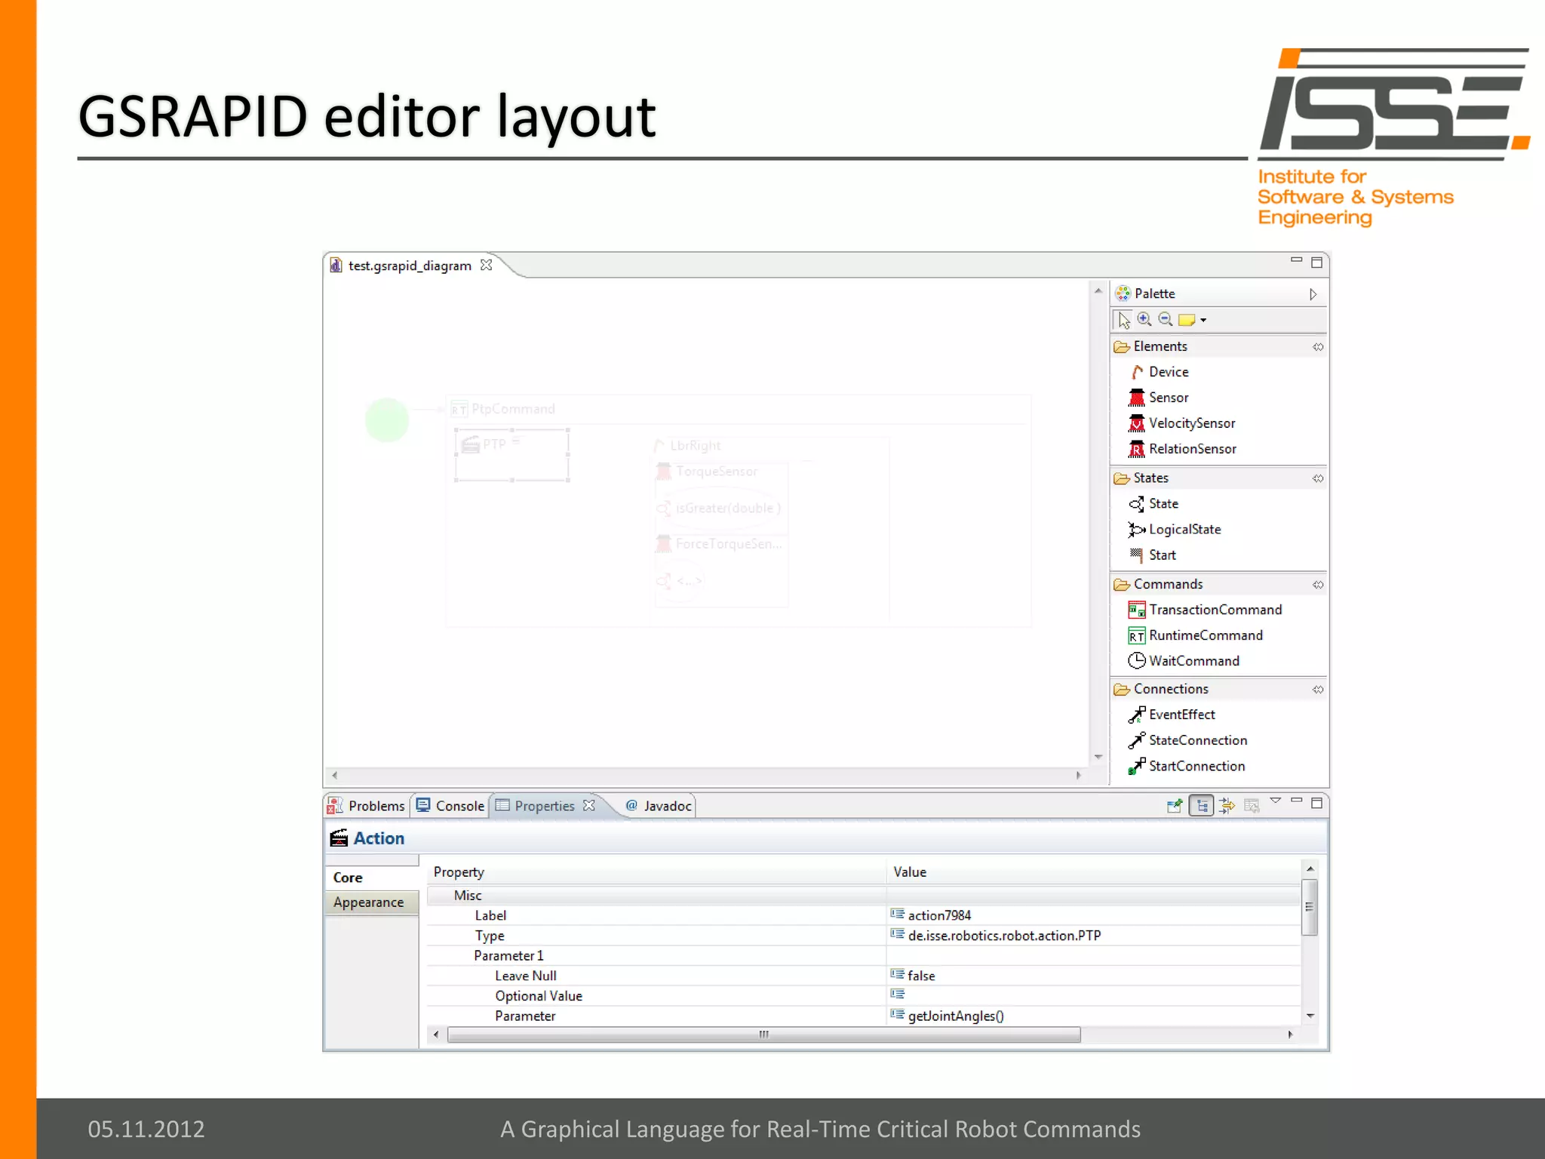The width and height of the screenshot is (1545, 1159).
Task: Click the Property column header
Action: point(656,872)
